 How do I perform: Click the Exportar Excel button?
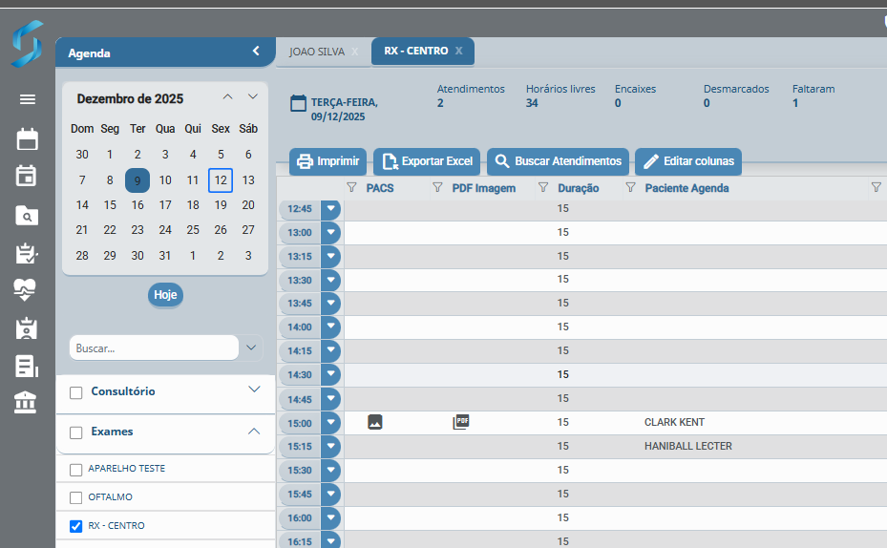[427, 161]
